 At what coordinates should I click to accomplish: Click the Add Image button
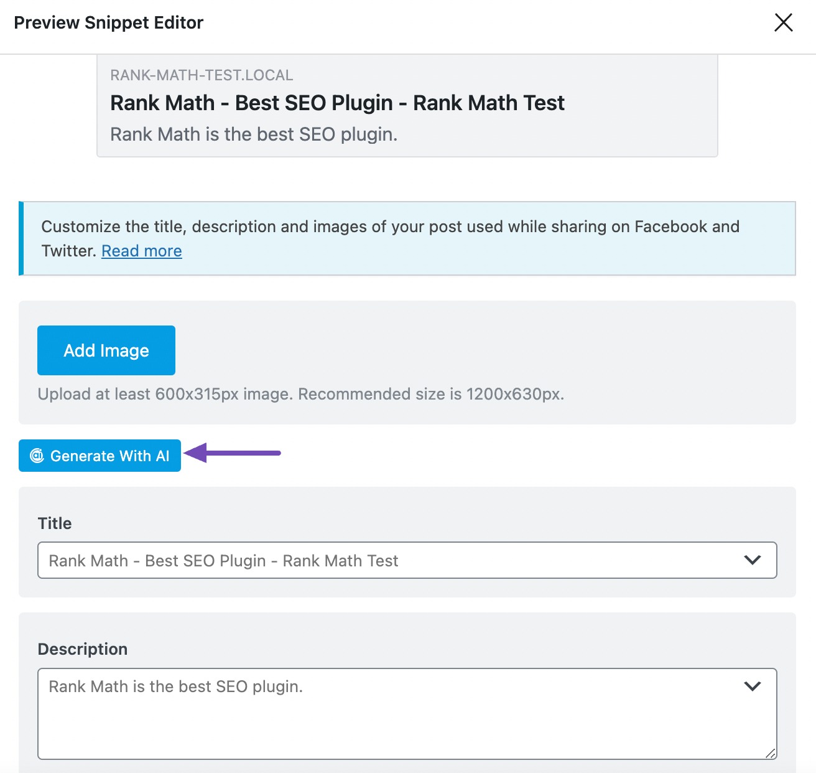(x=106, y=350)
